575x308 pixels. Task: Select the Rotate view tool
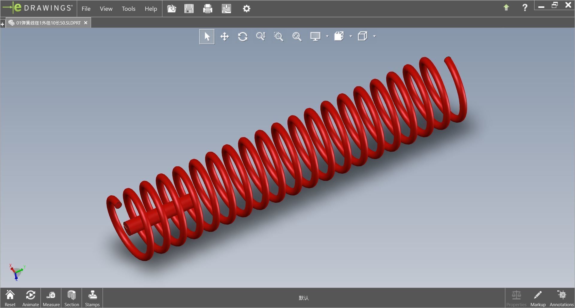point(243,36)
